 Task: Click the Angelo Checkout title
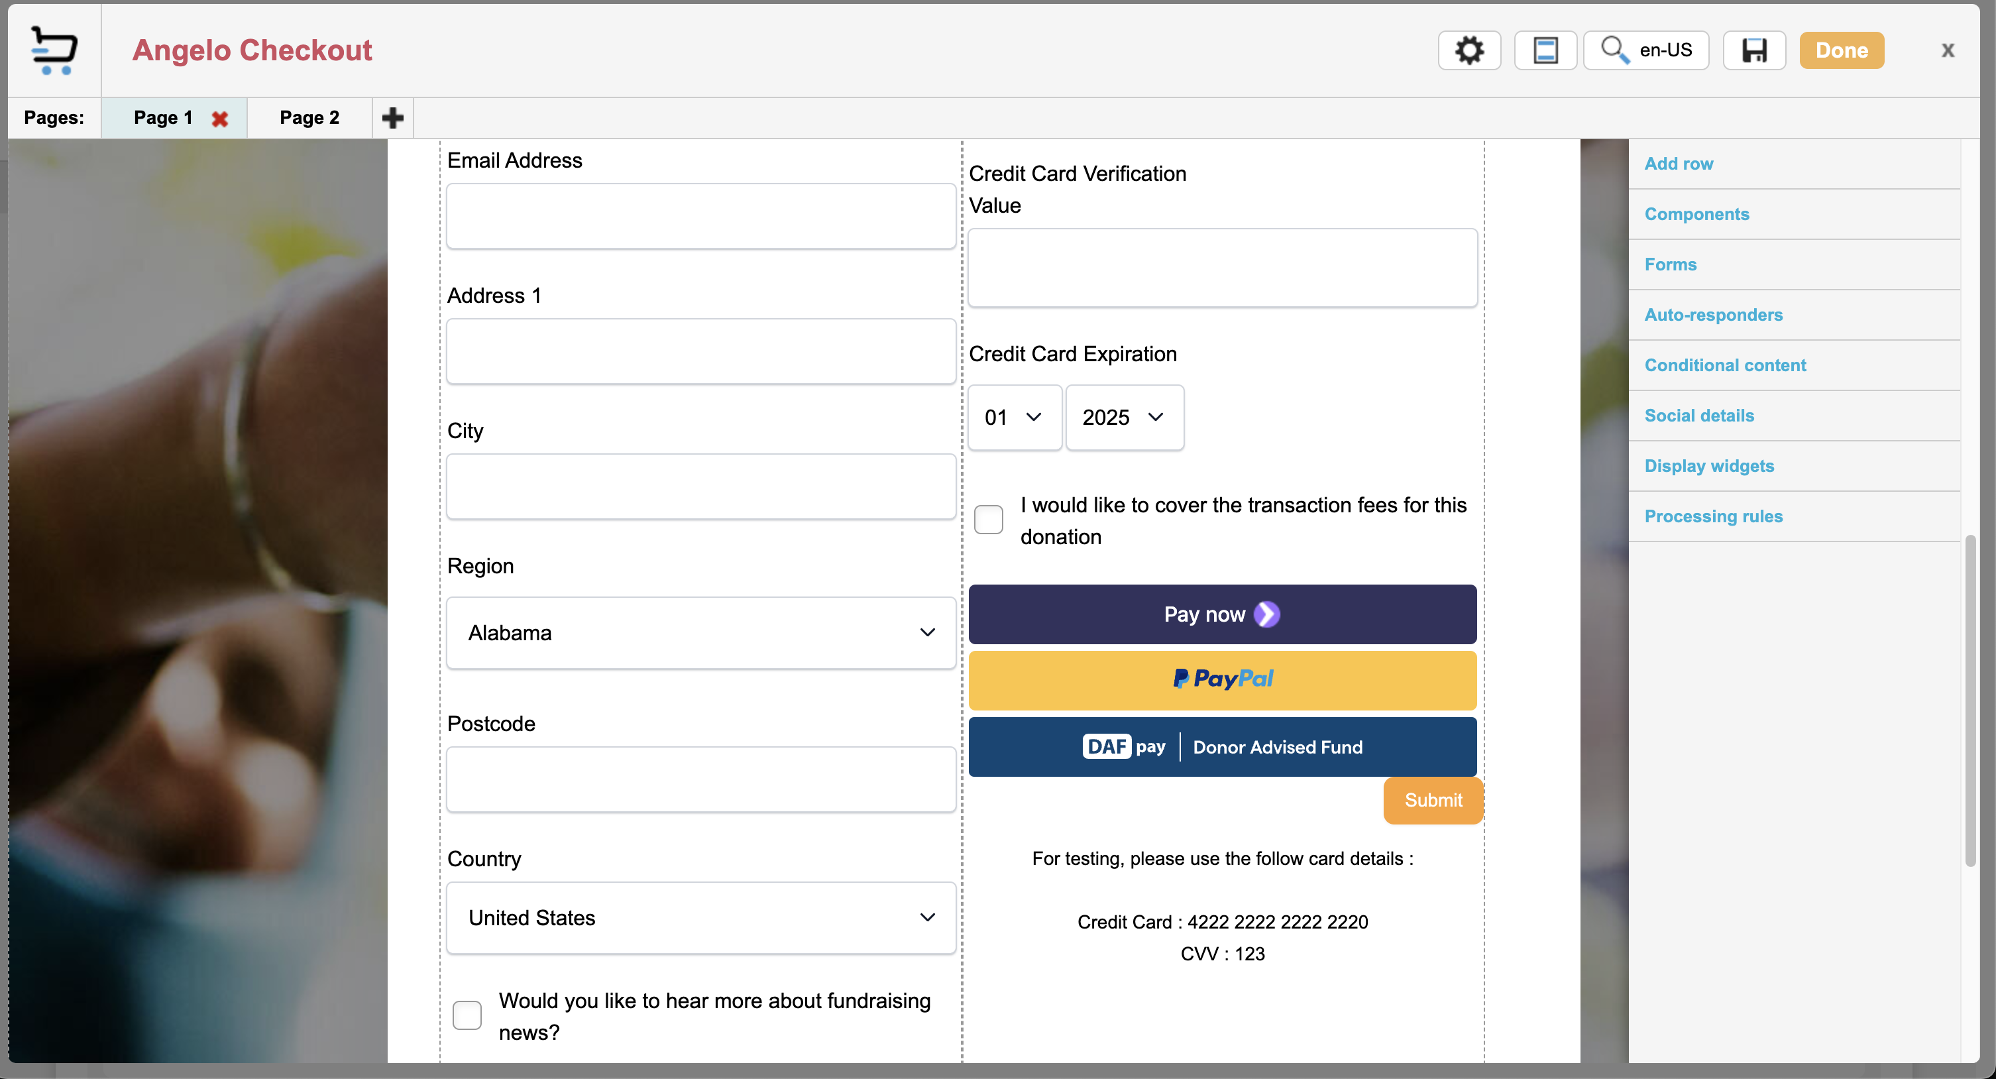[x=252, y=50]
